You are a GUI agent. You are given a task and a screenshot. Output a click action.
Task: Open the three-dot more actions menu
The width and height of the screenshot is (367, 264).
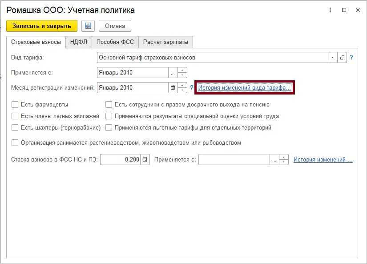tap(330, 10)
